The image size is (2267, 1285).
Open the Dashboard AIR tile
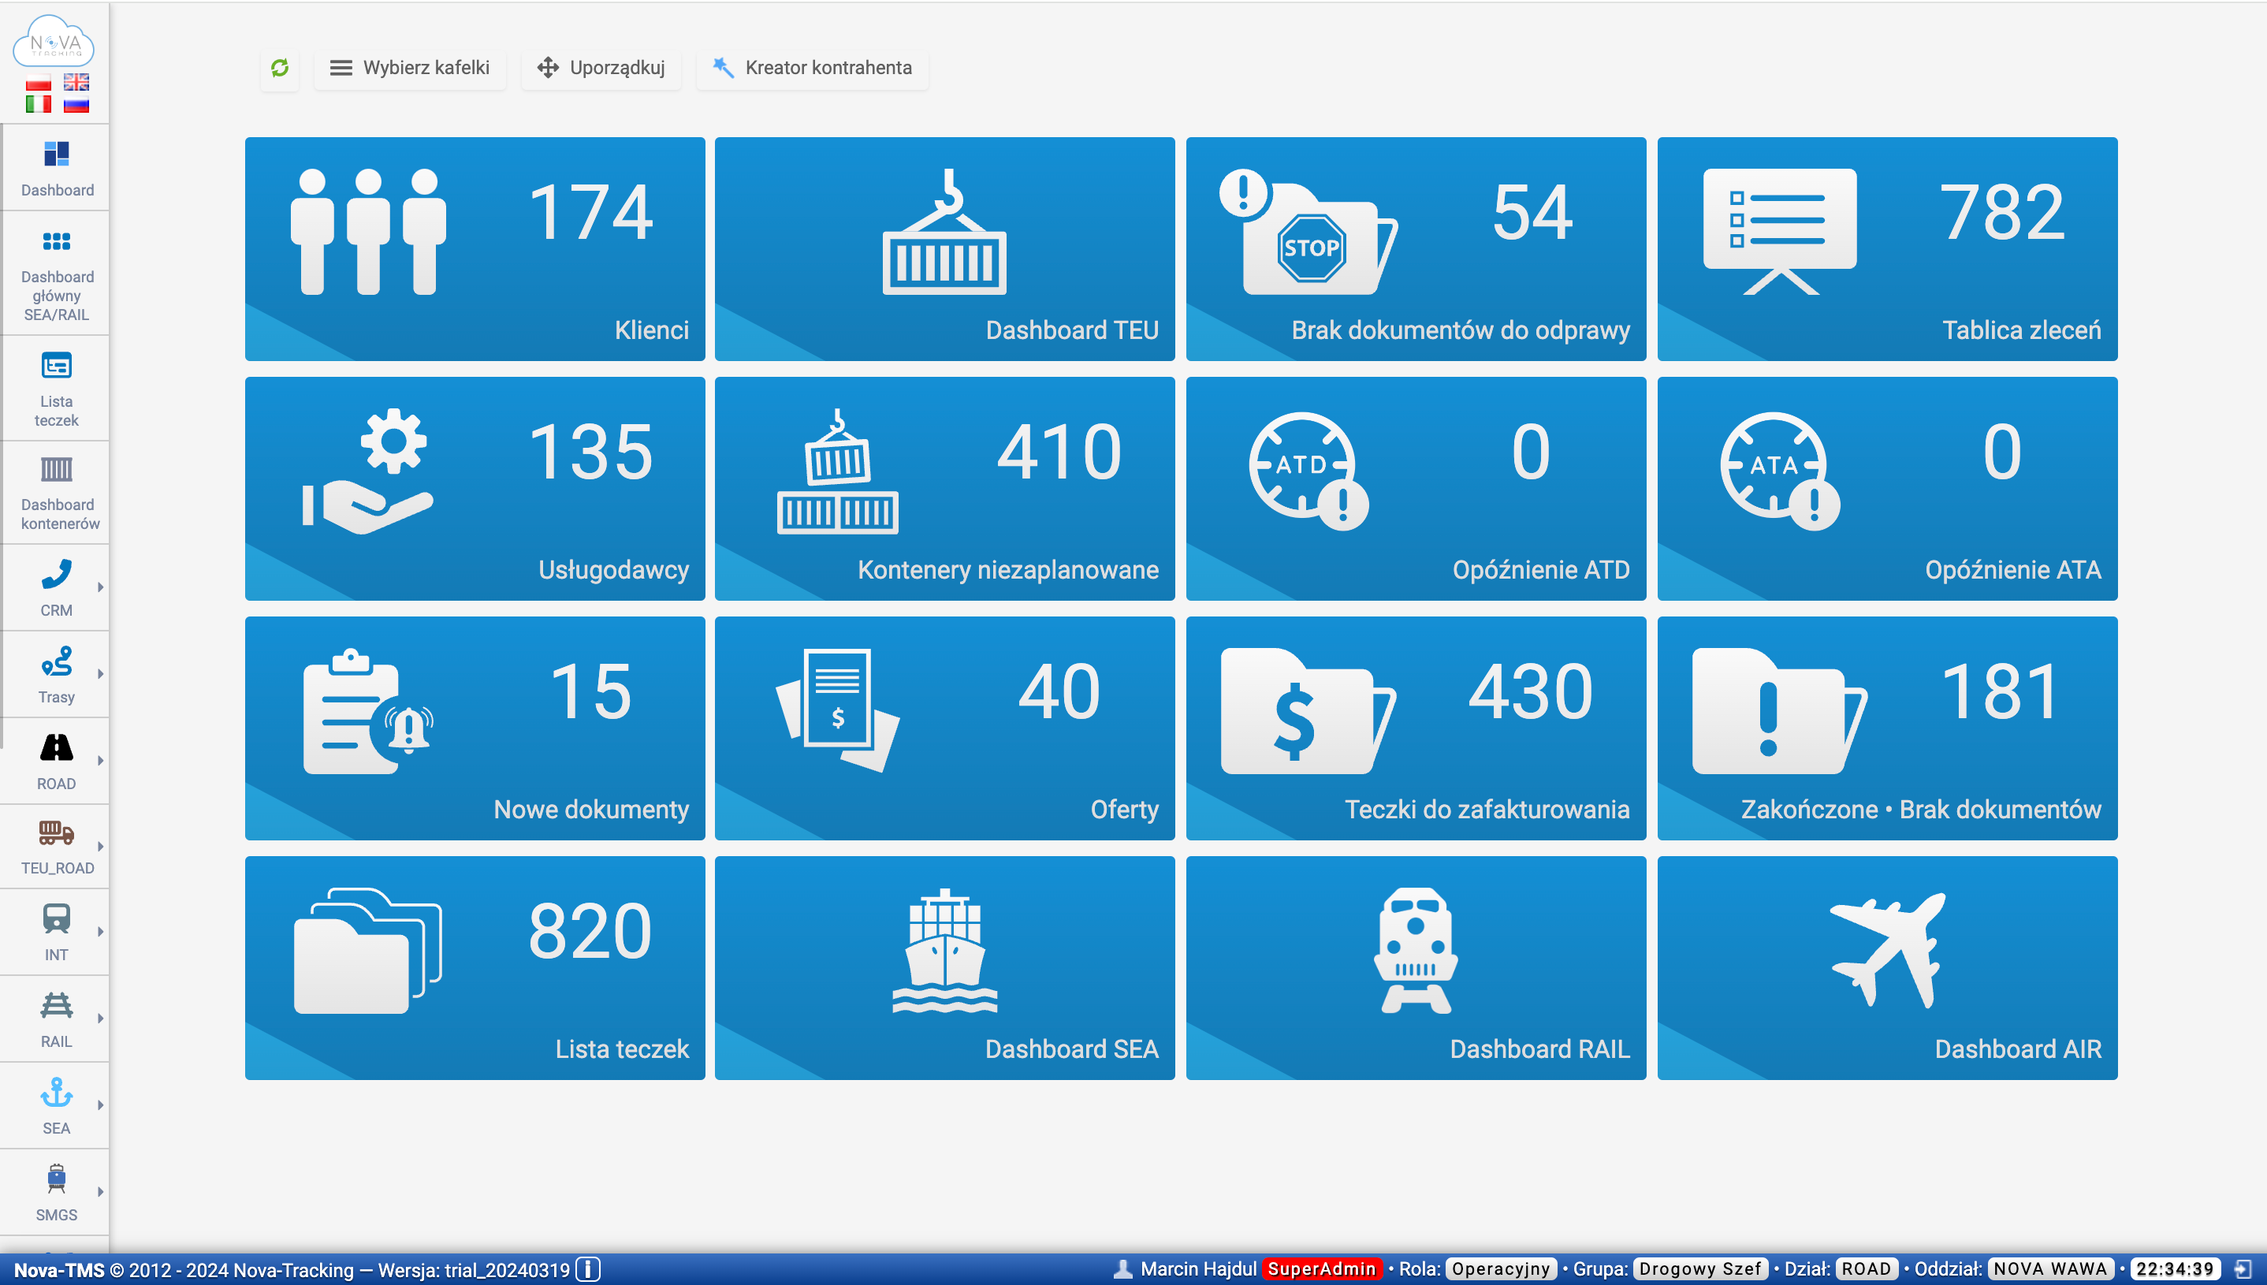pyautogui.click(x=1886, y=967)
